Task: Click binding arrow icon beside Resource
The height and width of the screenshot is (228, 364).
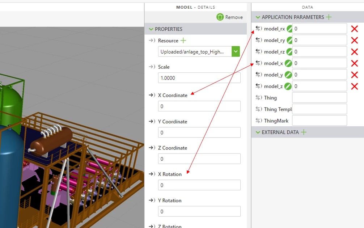Action: click(x=152, y=41)
